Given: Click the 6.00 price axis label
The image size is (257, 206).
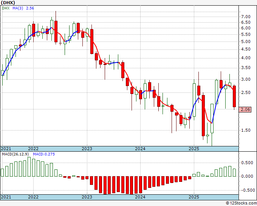Looking at the screenshot, I should pyautogui.click(x=246, y=28).
